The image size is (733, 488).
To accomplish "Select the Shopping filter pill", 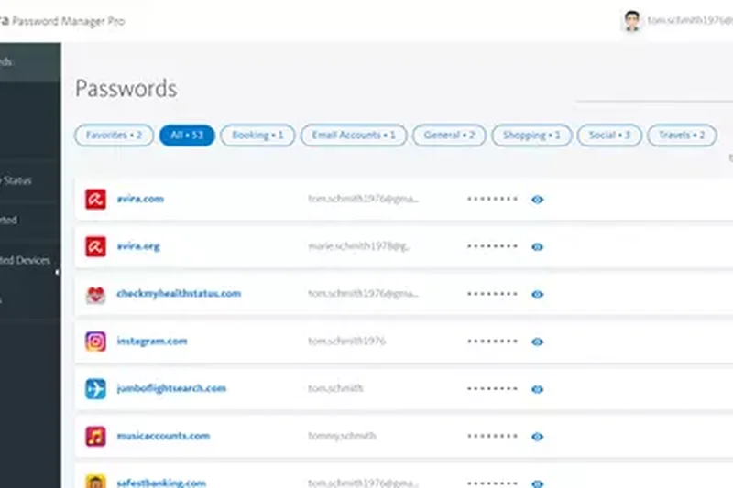I will [x=531, y=136].
